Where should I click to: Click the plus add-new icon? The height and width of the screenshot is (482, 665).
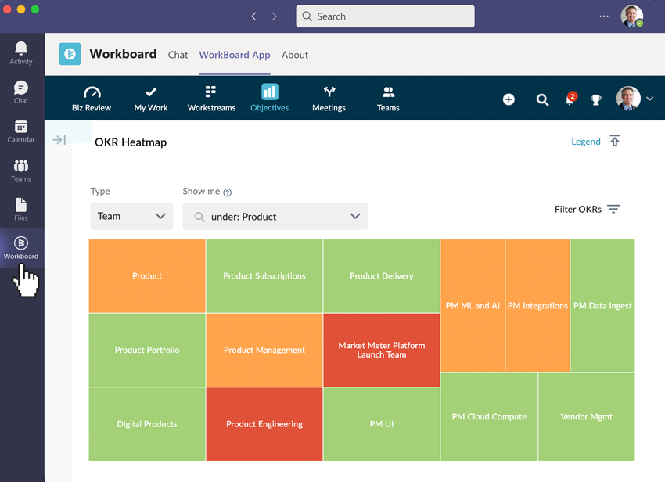point(509,99)
